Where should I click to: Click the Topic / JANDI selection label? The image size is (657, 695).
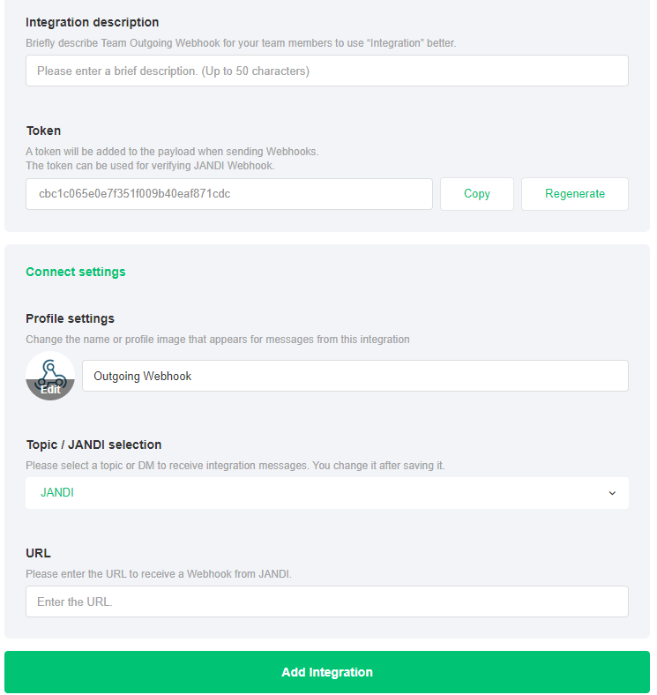click(x=93, y=445)
